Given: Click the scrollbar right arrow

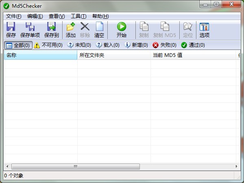Looking at the screenshot, I should pos(237,167).
